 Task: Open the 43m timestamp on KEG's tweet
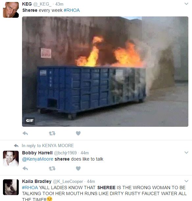[x=59, y=4]
